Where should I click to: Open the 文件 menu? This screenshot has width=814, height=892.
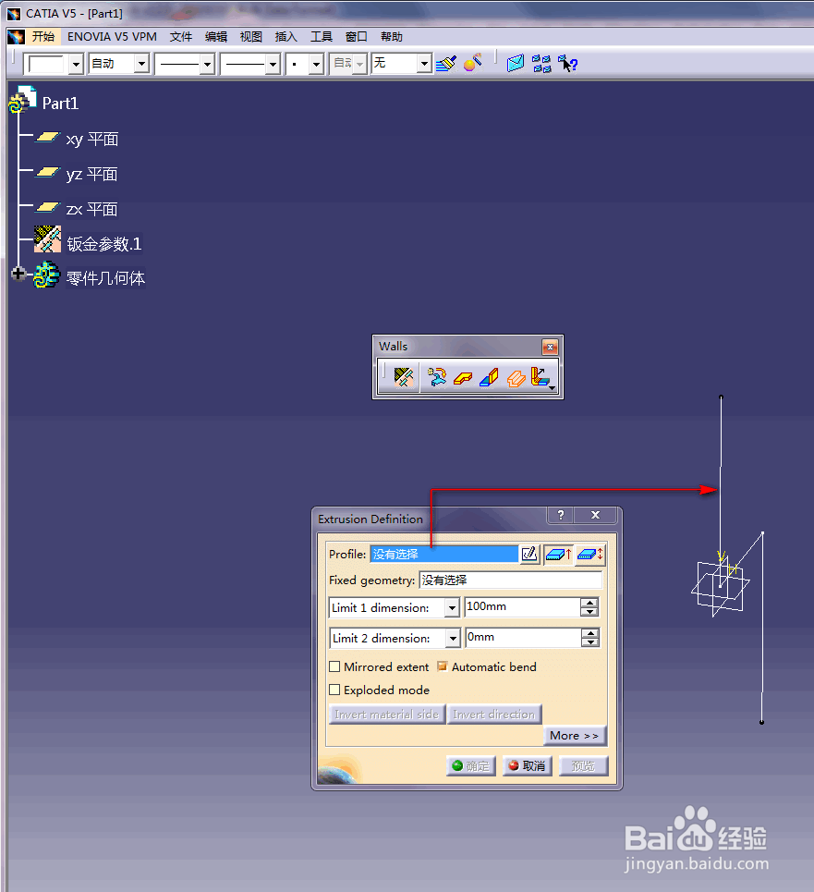pos(181,36)
